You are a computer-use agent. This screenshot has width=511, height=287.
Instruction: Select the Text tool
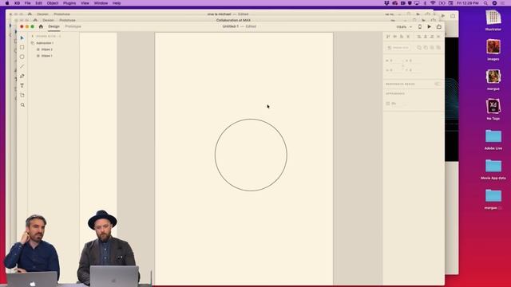coord(22,85)
